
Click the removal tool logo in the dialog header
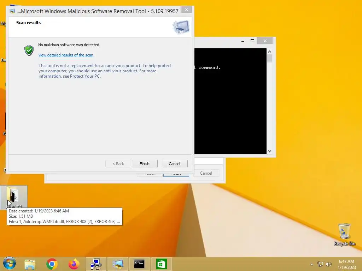[181, 27]
